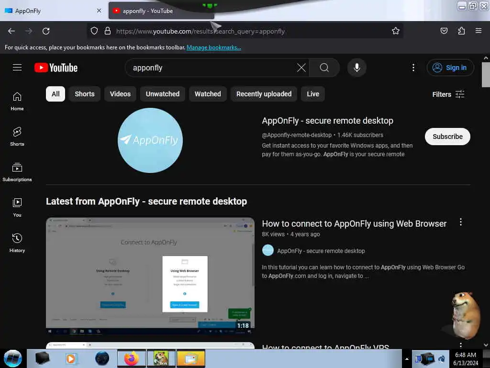Click the Sign in button
The height and width of the screenshot is (368, 490).
pyautogui.click(x=450, y=68)
